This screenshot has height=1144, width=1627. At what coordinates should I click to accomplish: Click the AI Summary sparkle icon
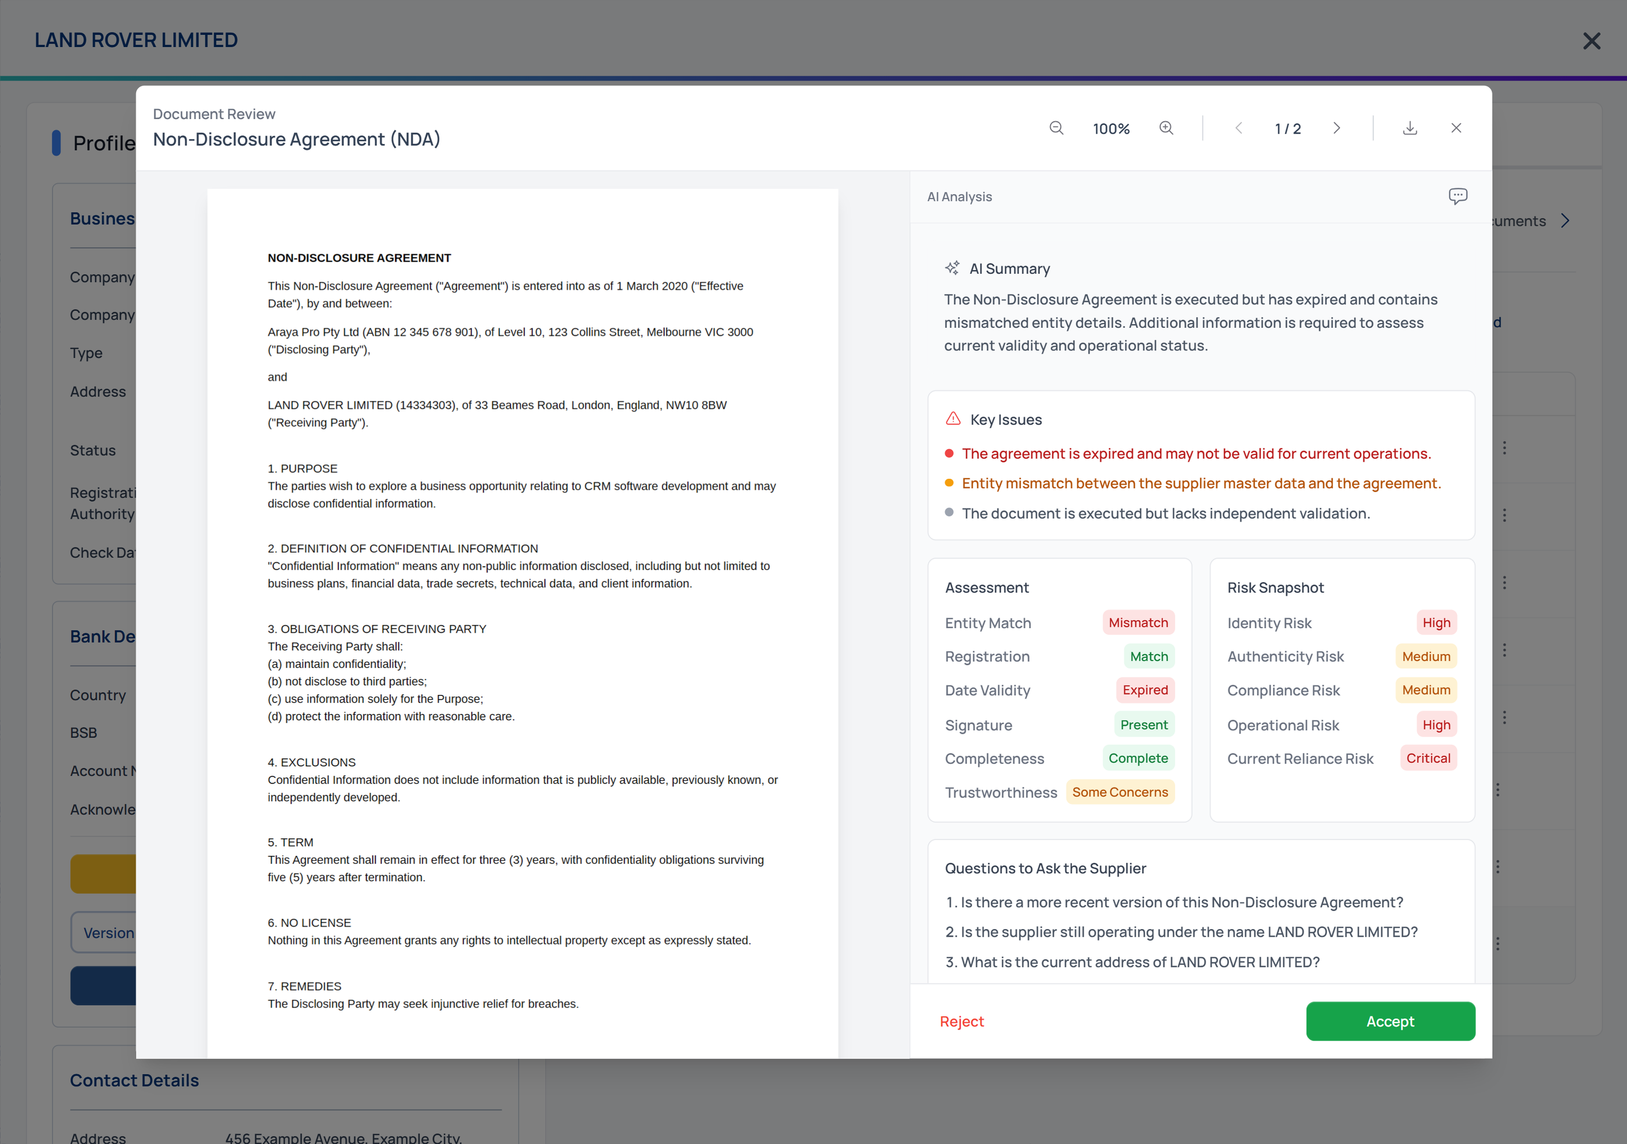[952, 268]
